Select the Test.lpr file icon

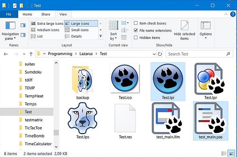tap(210, 79)
